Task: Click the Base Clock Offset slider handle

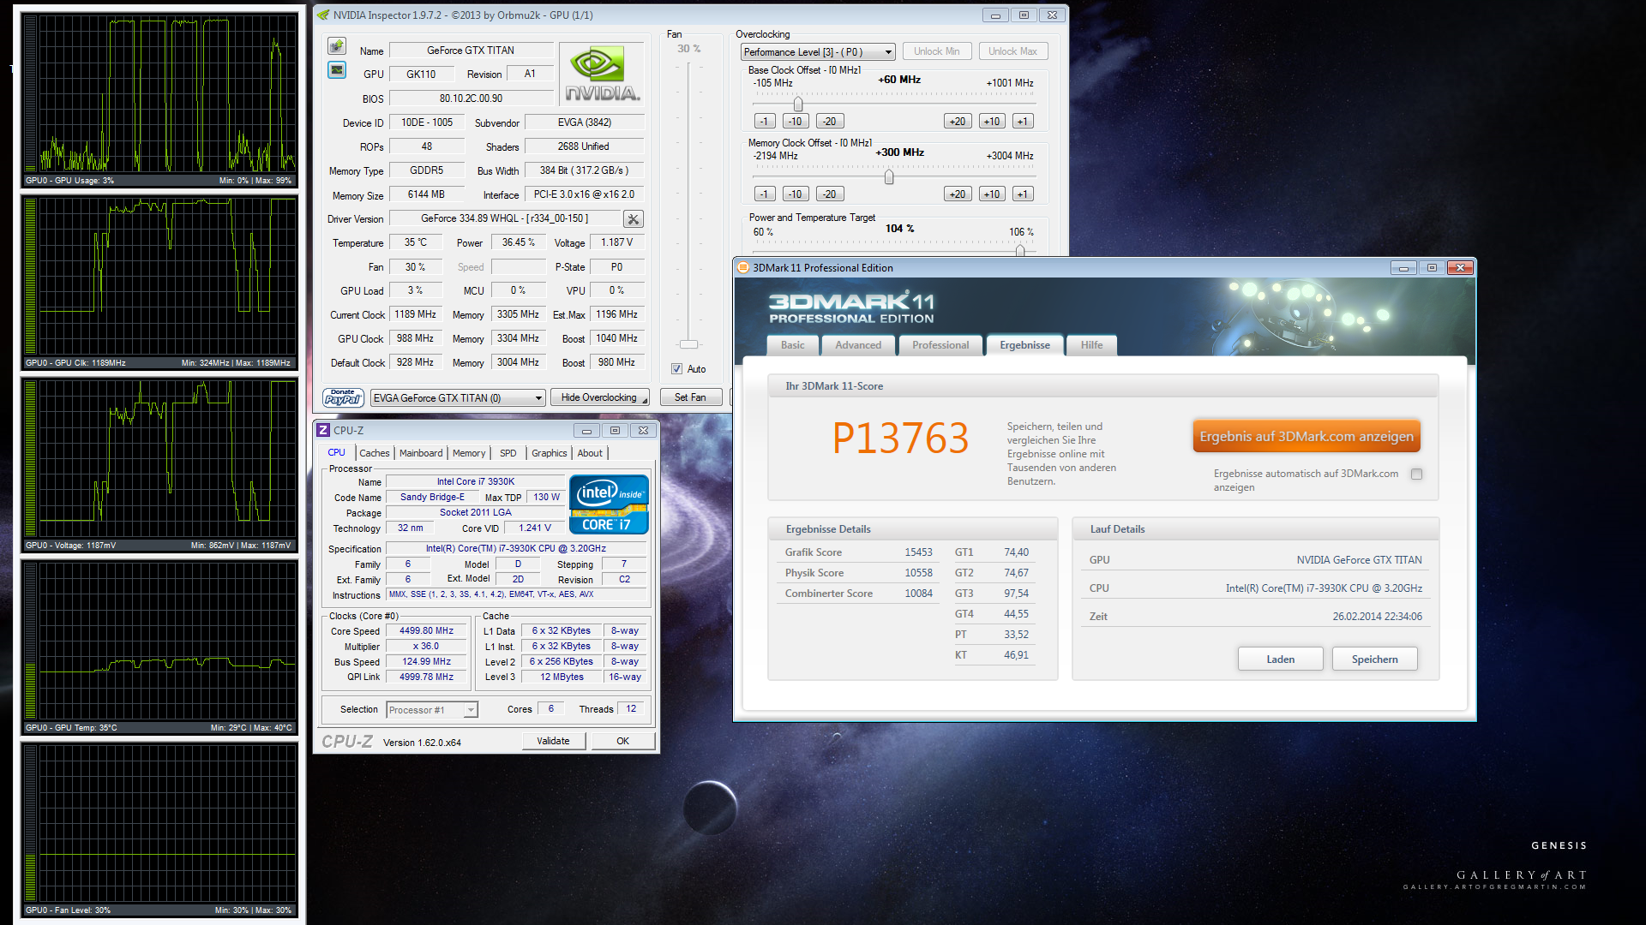Action: coord(798,104)
